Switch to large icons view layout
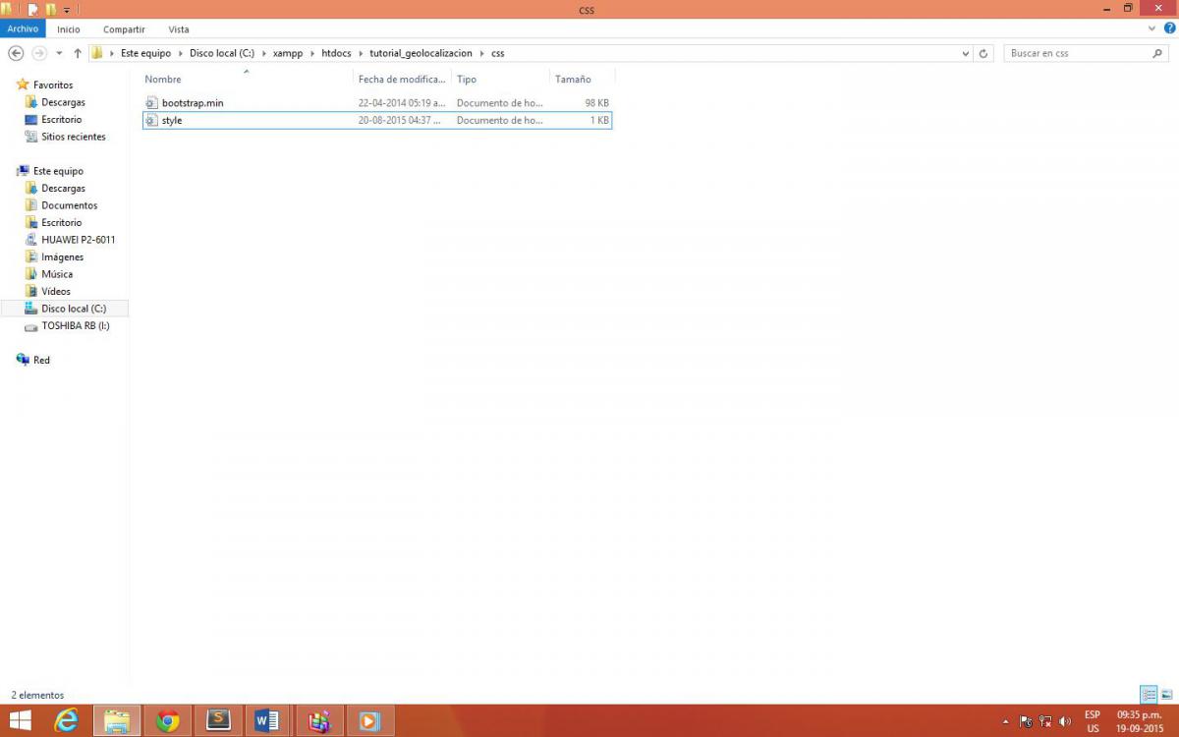The height and width of the screenshot is (737, 1179). [x=1166, y=695]
